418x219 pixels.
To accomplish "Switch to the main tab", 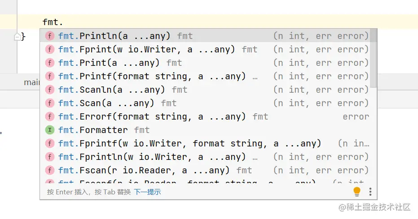I will [31, 82].
